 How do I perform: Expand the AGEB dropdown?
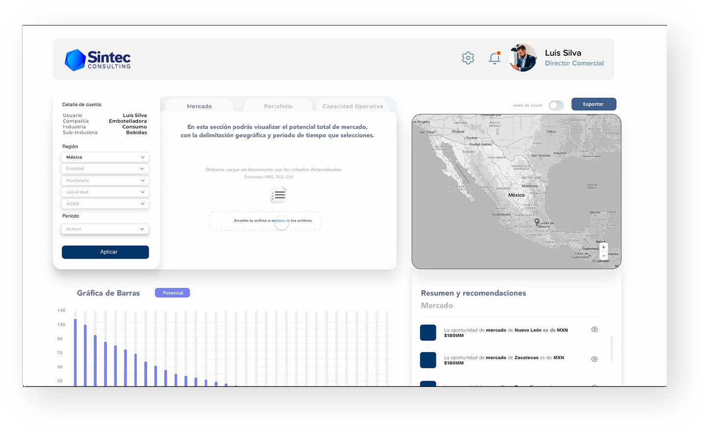tap(105, 204)
